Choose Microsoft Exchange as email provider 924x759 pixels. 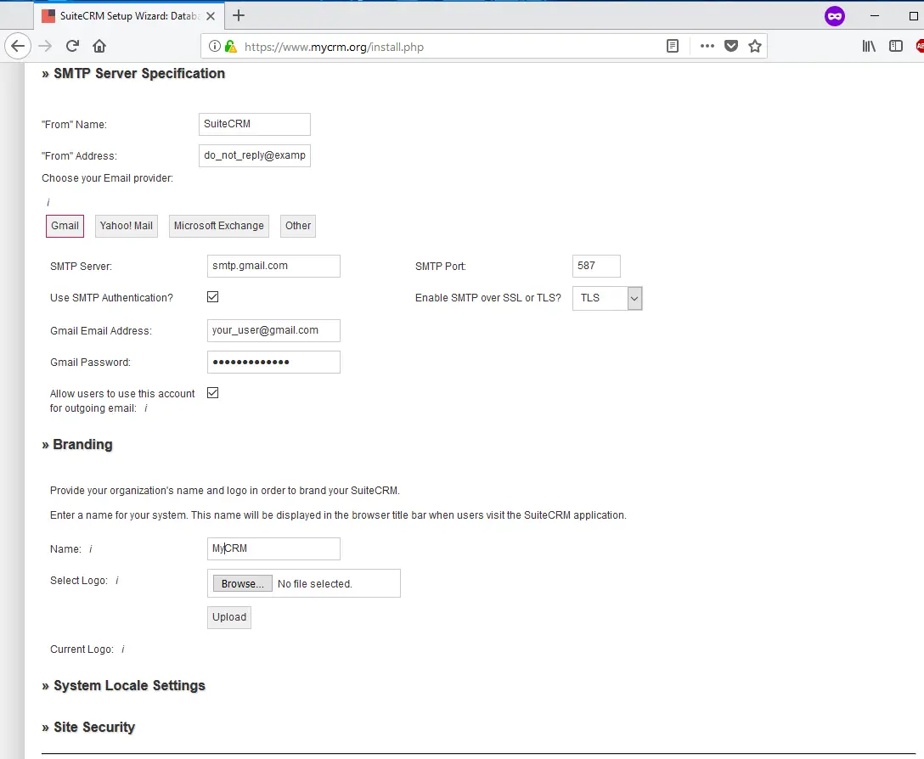click(x=218, y=227)
